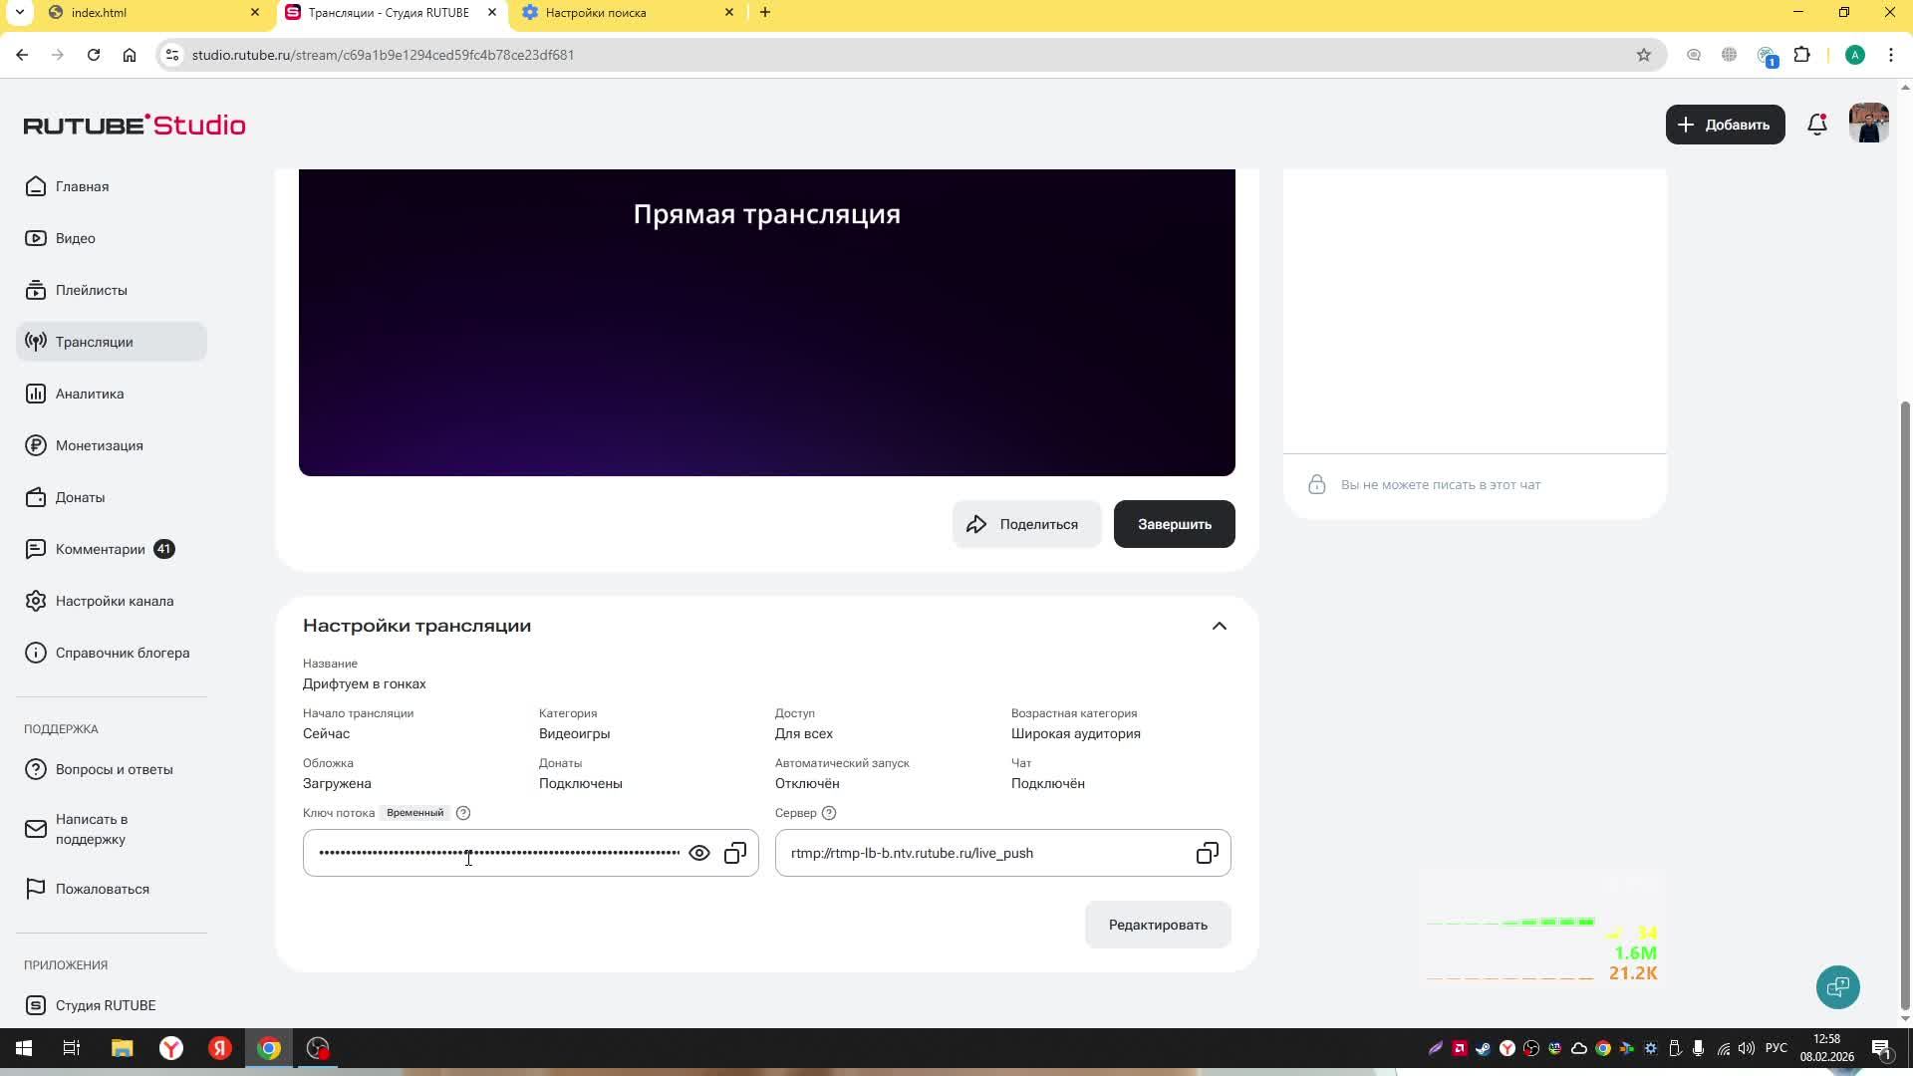This screenshot has height=1076, width=1913.
Task: Show the hidden stream key
Action: pos(699,853)
